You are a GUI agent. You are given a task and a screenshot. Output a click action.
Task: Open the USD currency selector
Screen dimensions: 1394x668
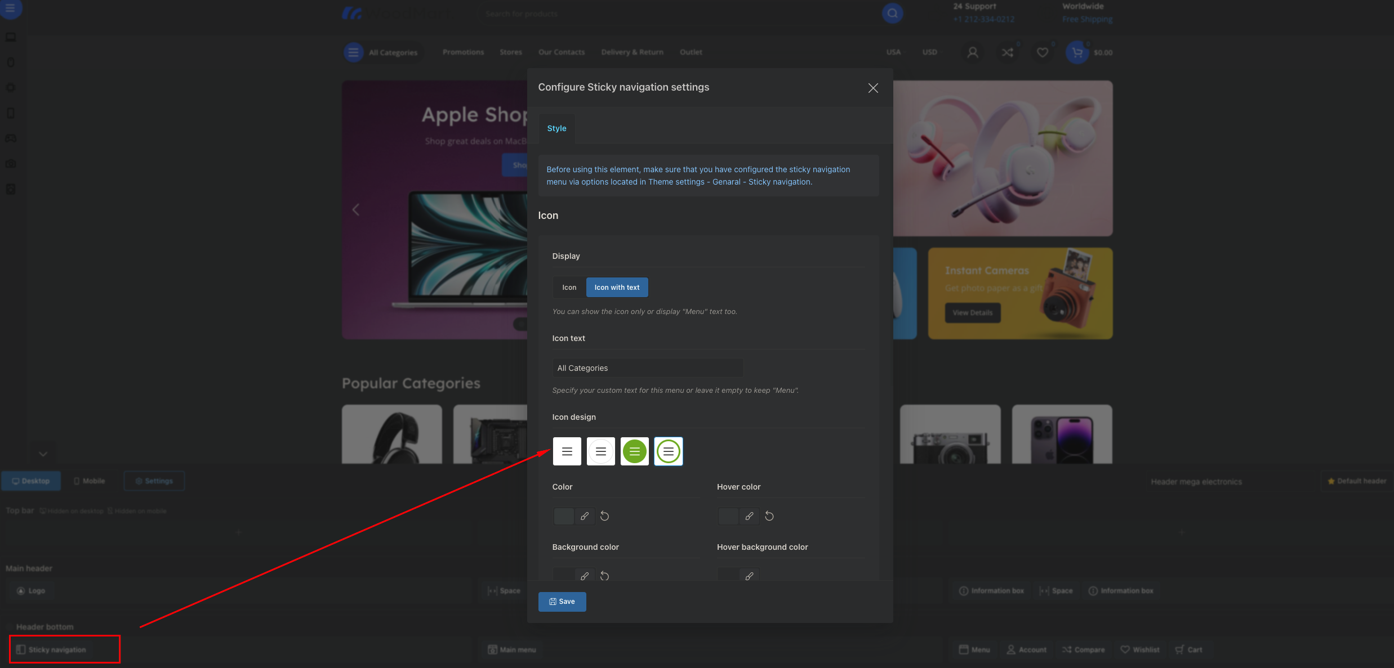[929, 52]
